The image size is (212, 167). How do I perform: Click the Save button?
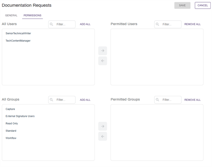182,5
